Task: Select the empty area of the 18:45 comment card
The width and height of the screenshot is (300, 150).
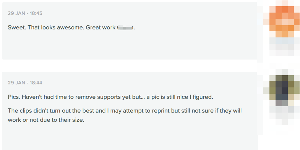Action: 129,46
